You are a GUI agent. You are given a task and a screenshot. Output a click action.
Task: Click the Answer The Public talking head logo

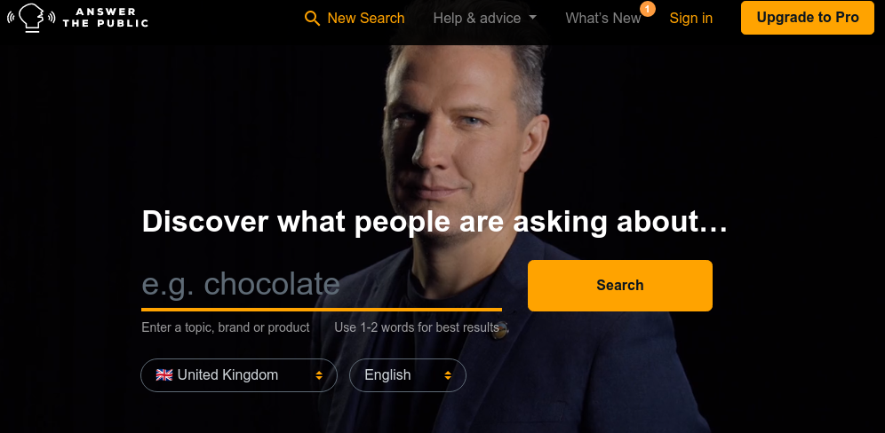point(31,18)
